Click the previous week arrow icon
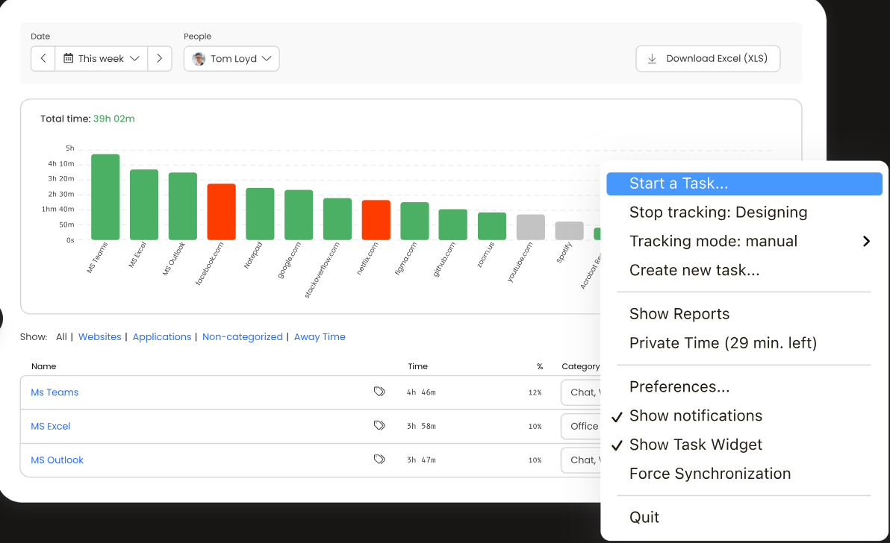Image resolution: width=890 pixels, height=543 pixels. [43, 58]
